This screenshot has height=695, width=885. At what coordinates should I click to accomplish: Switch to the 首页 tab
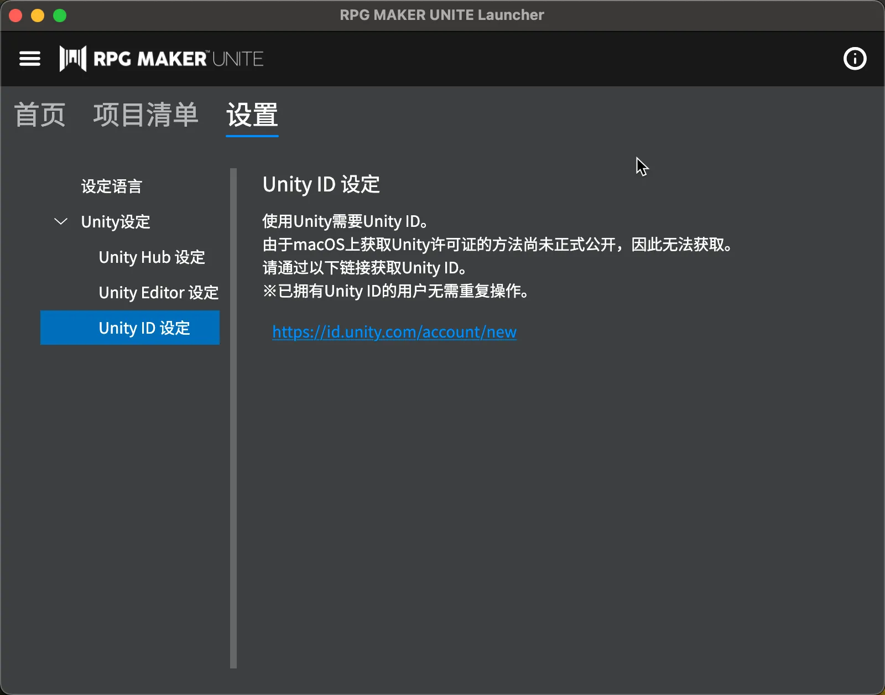click(40, 115)
